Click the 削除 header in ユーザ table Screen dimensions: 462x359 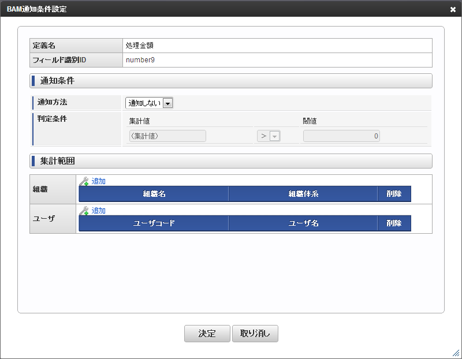[394, 223]
